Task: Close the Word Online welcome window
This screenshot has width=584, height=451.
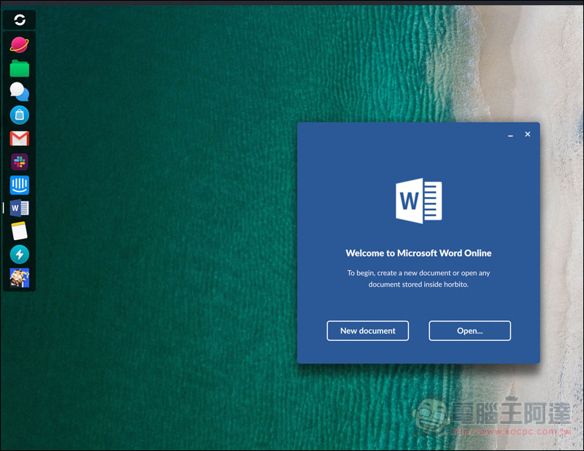Action: pyautogui.click(x=527, y=134)
